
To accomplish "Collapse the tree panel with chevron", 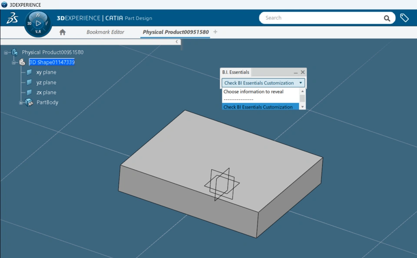I will pos(177,42).
